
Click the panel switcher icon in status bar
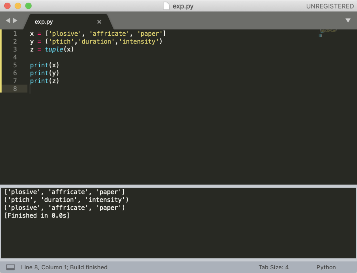coord(11,267)
